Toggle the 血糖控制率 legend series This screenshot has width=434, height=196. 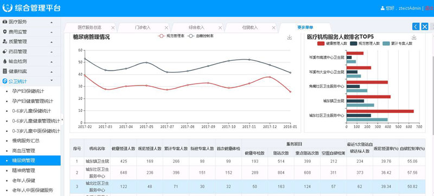[200, 36]
